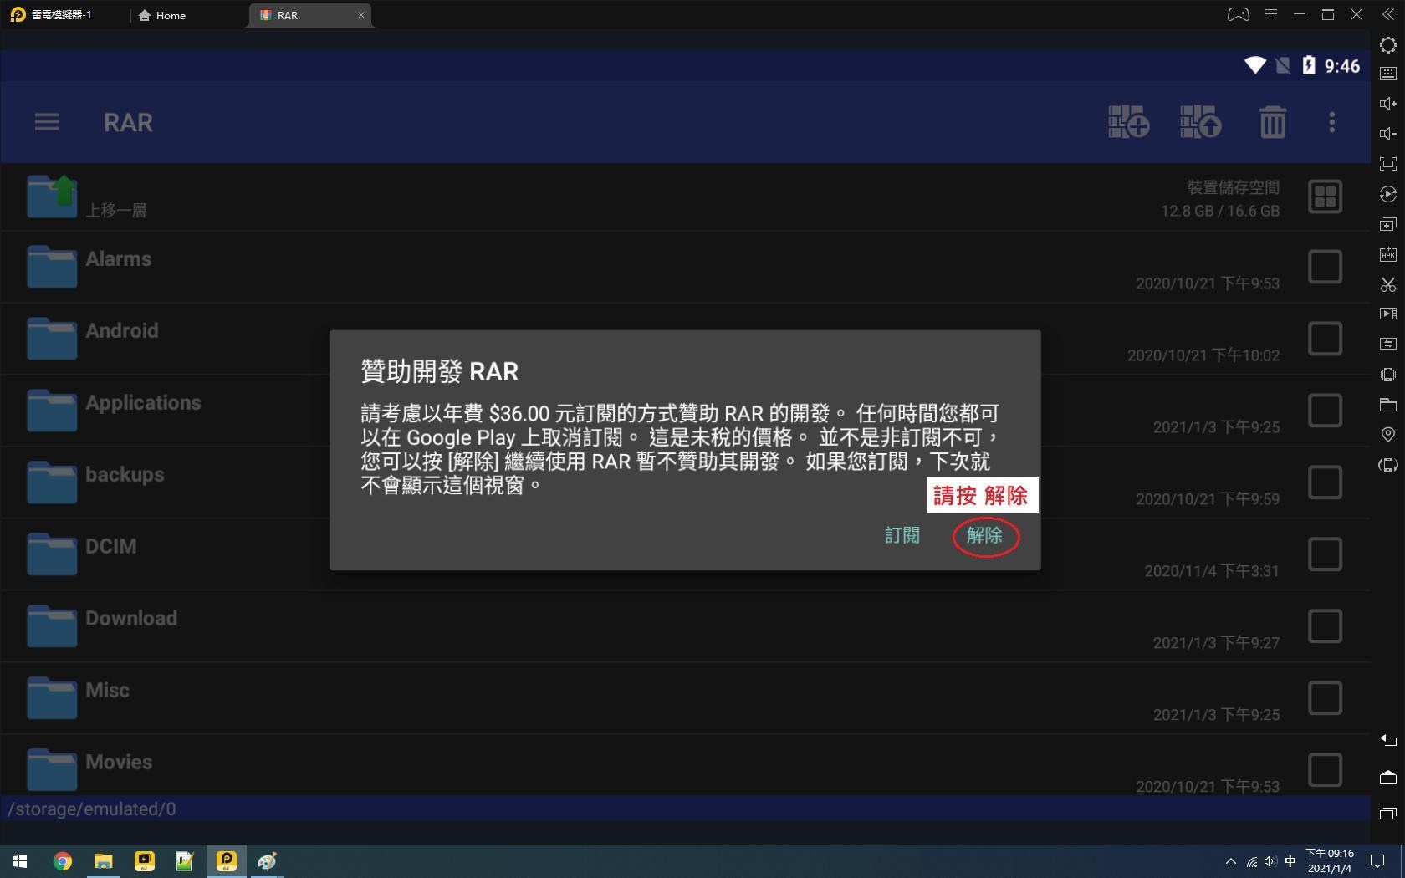Check the backups folder checkbox
The image size is (1405, 878).
(x=1325, y=482)
